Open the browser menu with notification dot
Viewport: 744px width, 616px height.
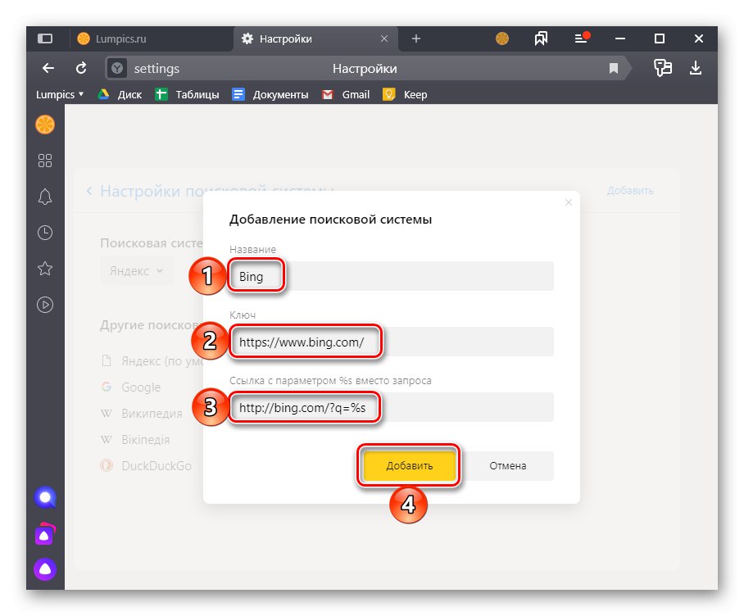pos(582,38)
